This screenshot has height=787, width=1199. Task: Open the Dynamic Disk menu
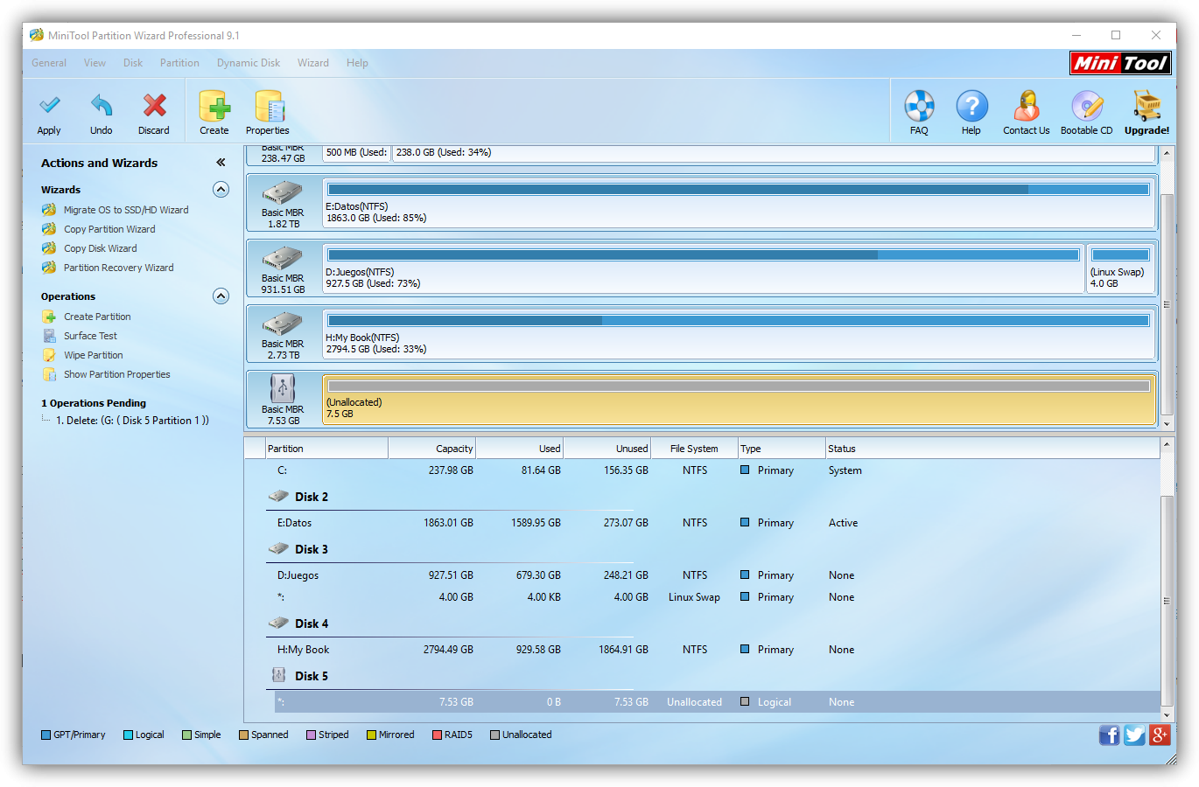click(249, 63)
